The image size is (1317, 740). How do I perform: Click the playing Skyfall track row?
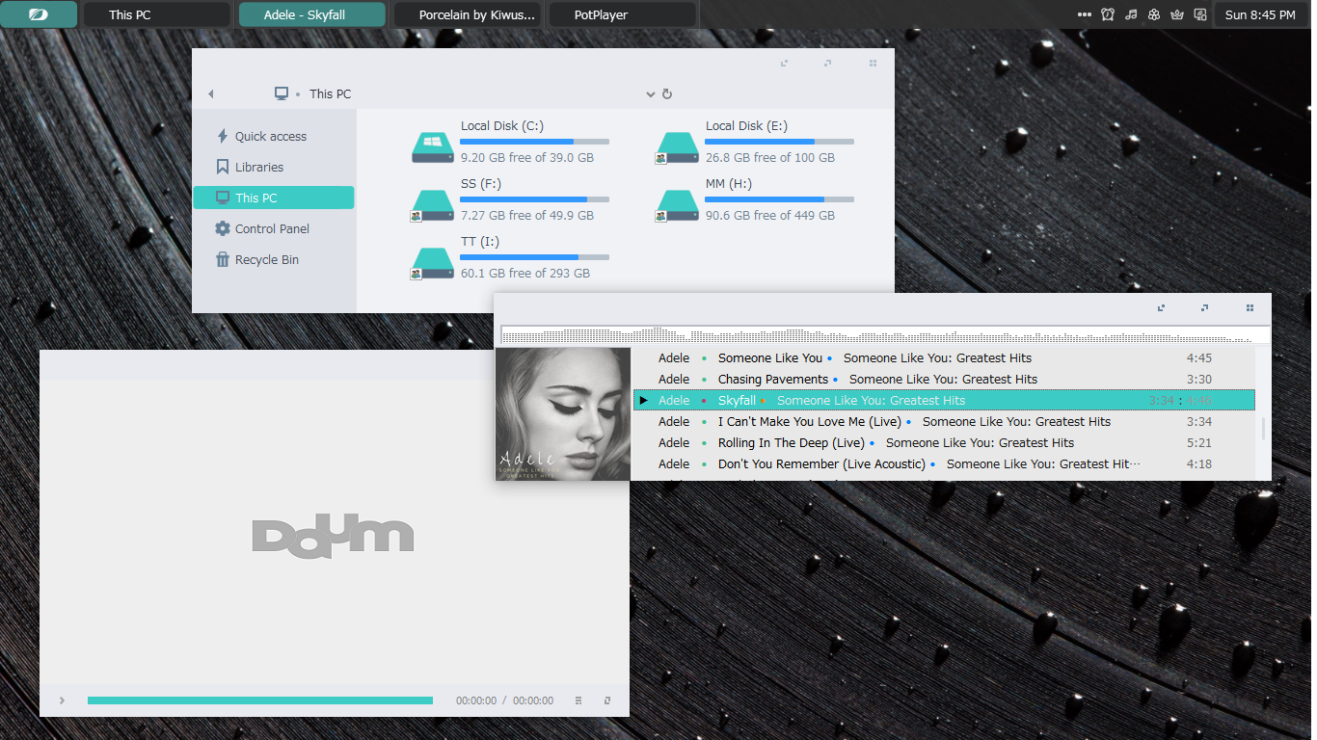[x=944, y=400]
